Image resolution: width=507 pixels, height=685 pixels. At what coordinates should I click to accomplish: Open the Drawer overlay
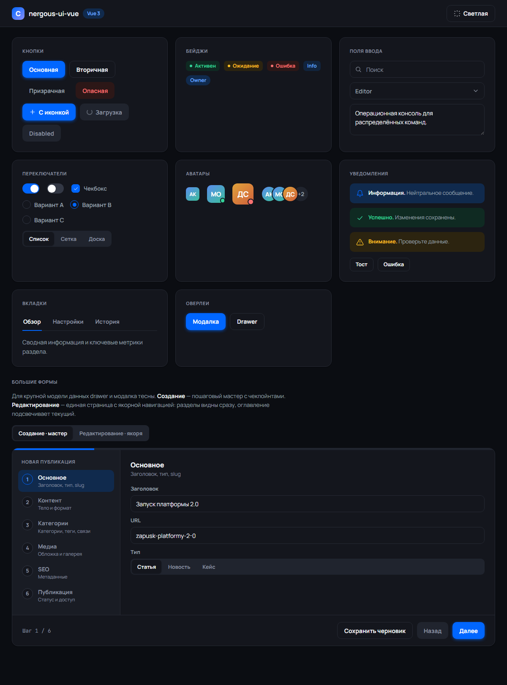click(x=247, y=322)
